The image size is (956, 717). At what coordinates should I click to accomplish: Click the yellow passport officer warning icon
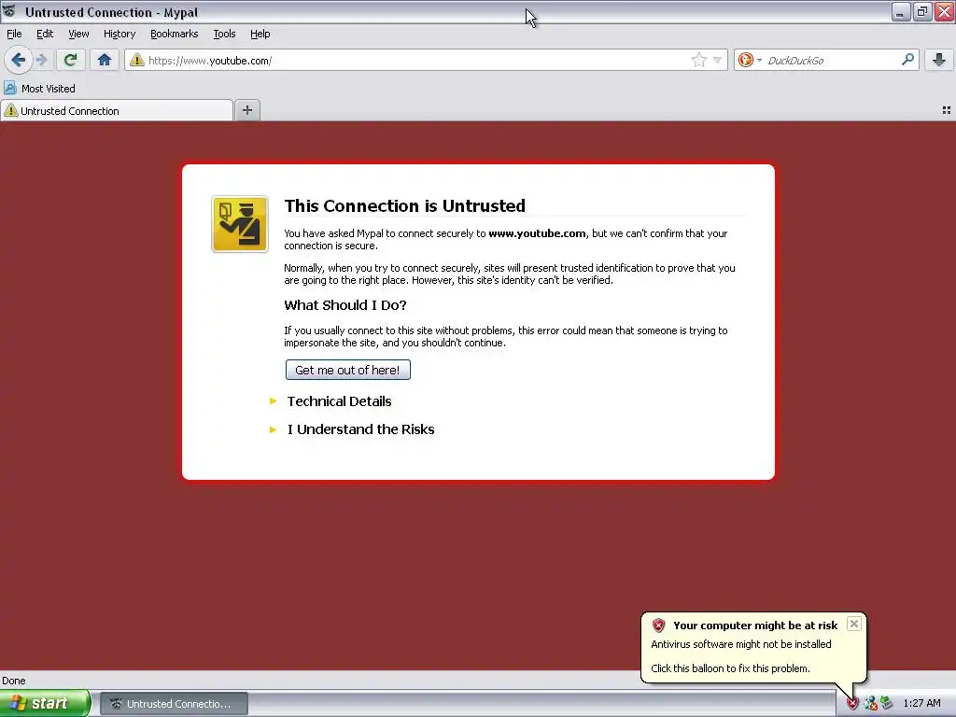click(x=240, y=224)
